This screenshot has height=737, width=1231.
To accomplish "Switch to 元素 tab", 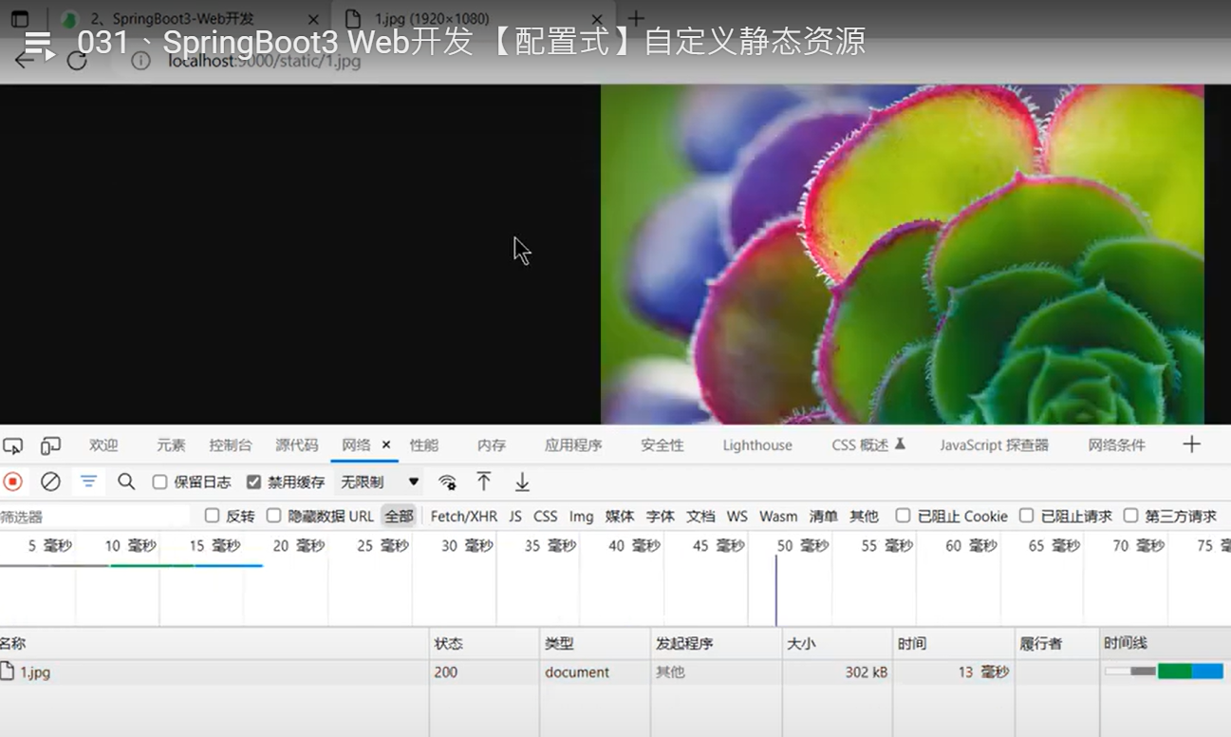I will tap(171, 445).
